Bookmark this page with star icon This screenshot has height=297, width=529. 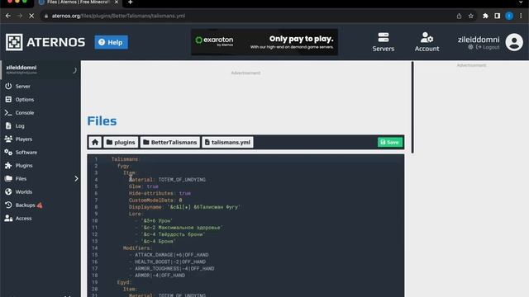click(x=470, y=16)
